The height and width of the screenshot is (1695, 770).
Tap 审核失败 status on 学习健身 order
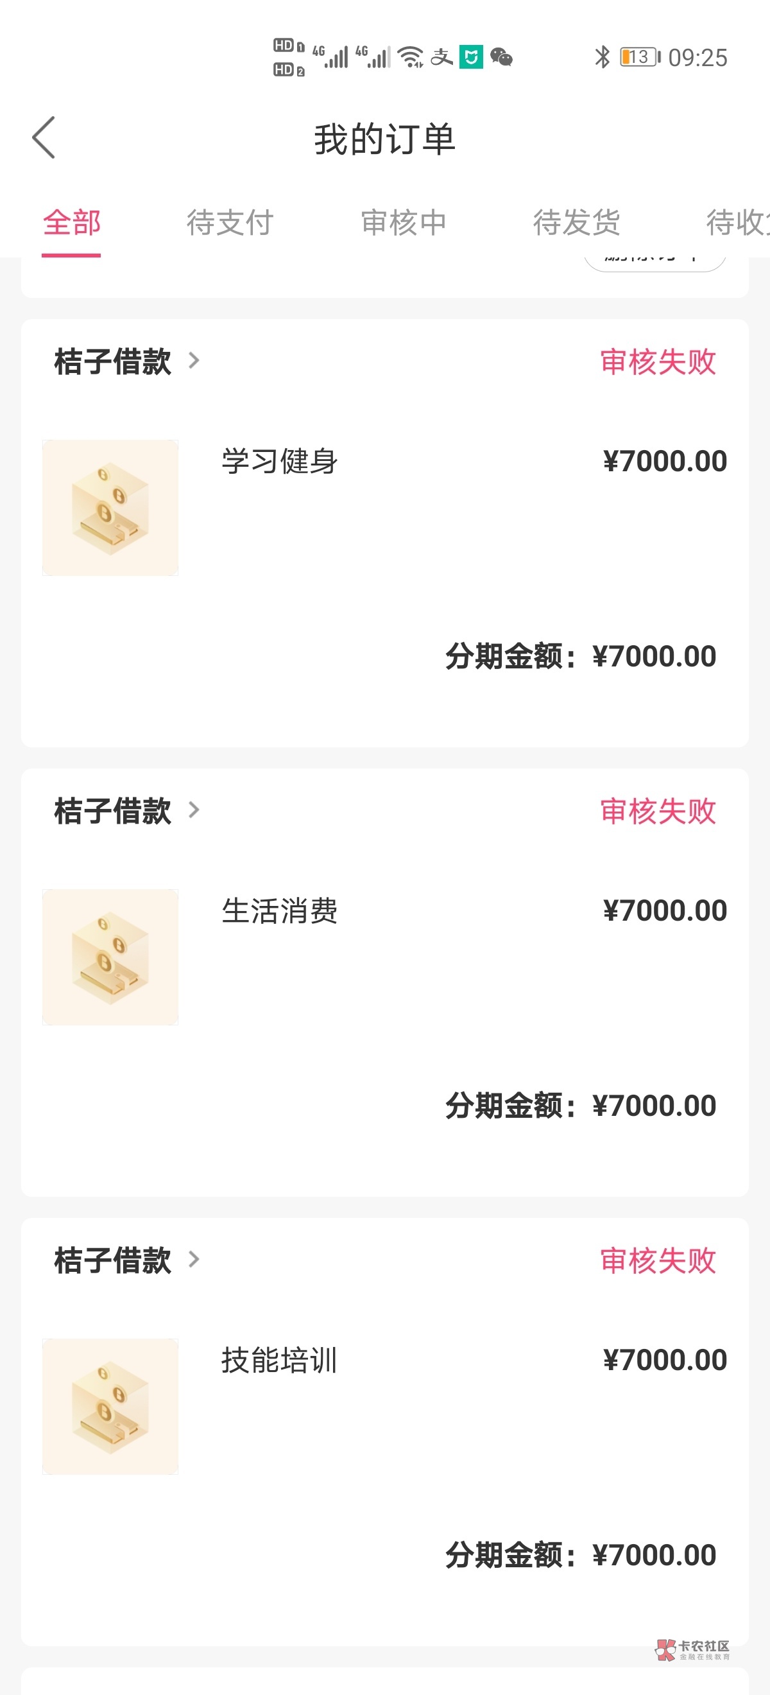pos(658,362)
